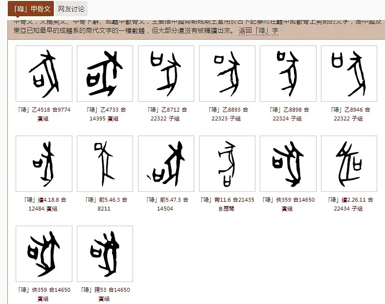The image size is (385, 304).
Task: Switch to the 「哮」甲骨文 tab
Action: click(x=30, y=9)
